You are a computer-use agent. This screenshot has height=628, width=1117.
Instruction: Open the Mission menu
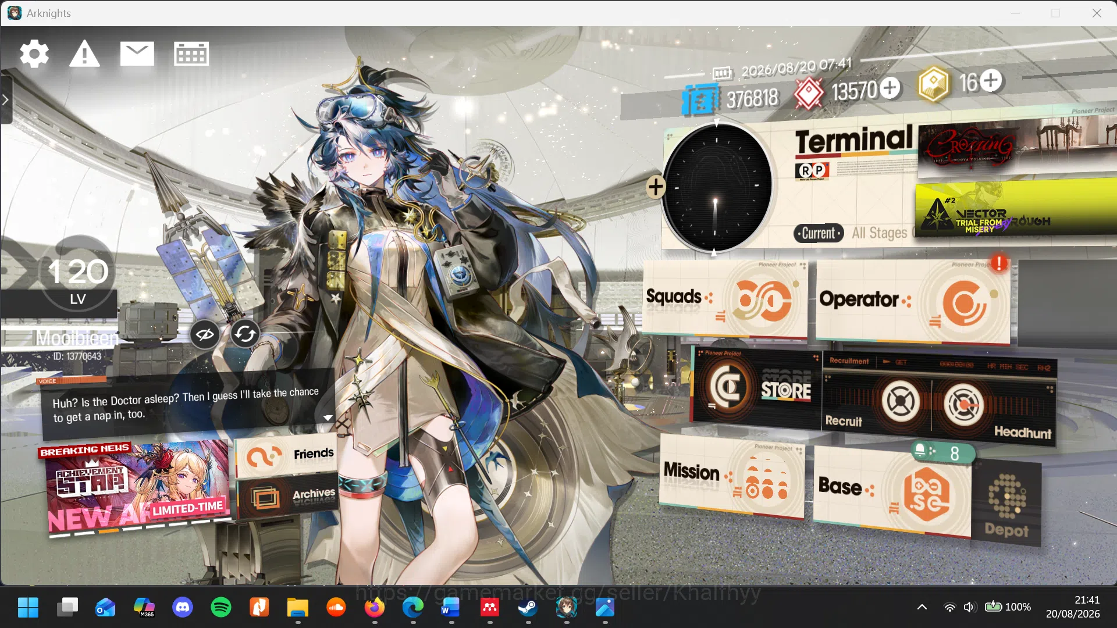pos(732,477)
